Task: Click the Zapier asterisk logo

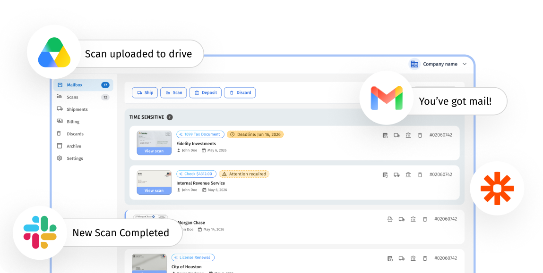Action: [497, 188]
